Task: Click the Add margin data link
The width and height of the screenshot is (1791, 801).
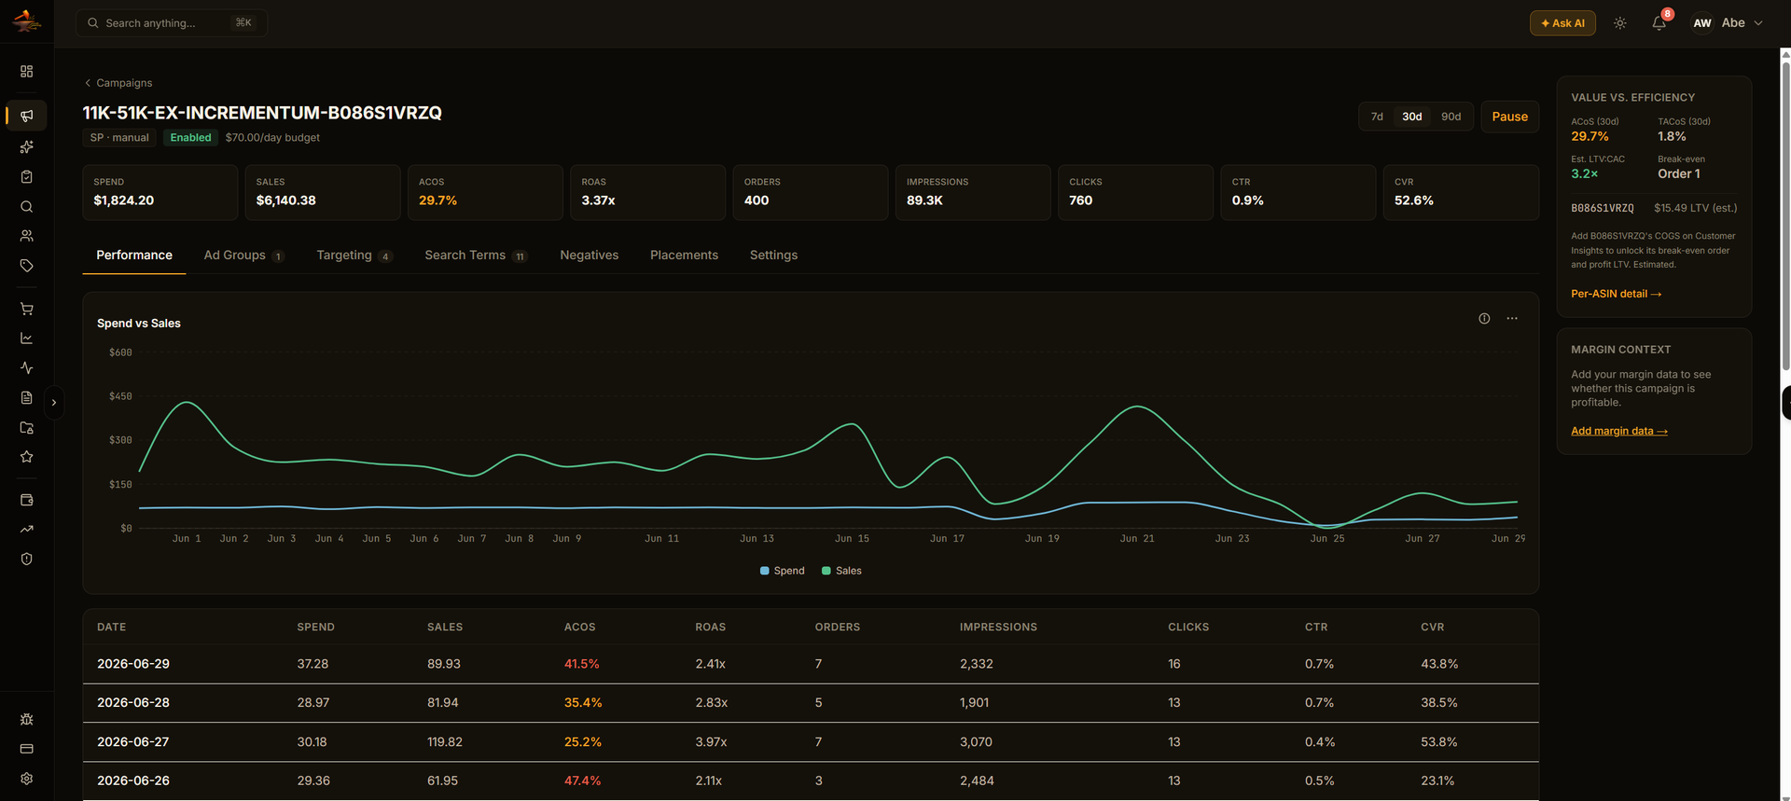Action: point(1619,431)
